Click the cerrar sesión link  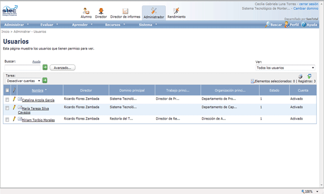coord(308,4)
